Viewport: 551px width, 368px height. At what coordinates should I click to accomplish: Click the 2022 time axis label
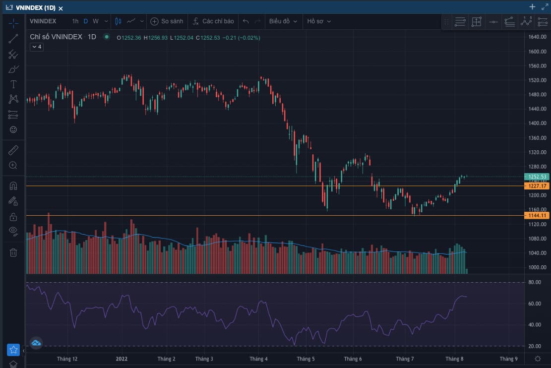(x=122, y=359)
